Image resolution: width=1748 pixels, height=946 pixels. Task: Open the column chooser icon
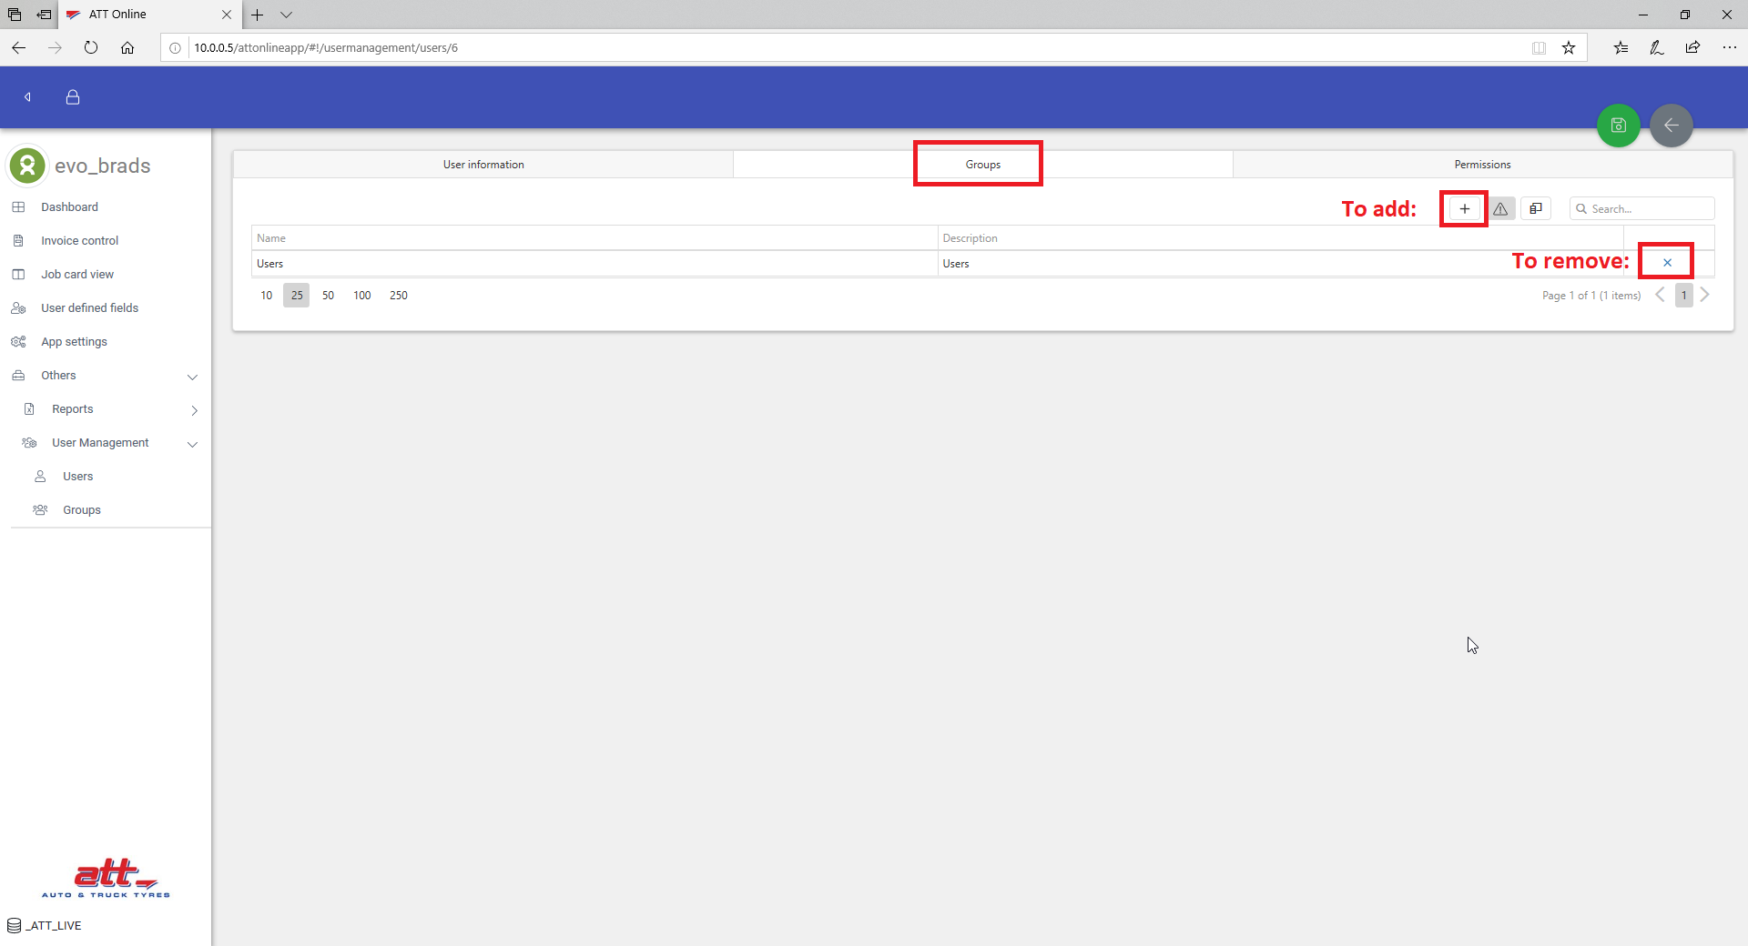(1536, 209)
